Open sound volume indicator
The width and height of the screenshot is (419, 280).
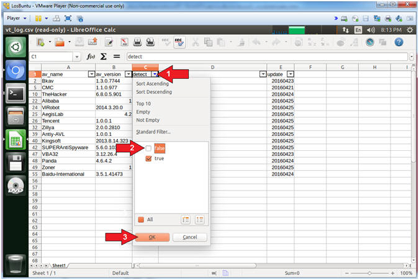pyautogui.click(x=371, y=30)
